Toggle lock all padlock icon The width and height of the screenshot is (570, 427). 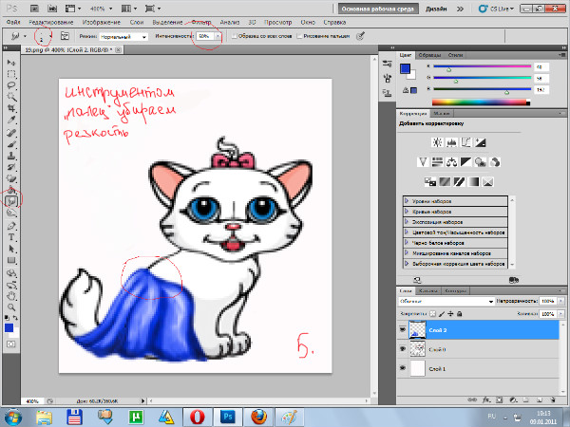(460, 314)
